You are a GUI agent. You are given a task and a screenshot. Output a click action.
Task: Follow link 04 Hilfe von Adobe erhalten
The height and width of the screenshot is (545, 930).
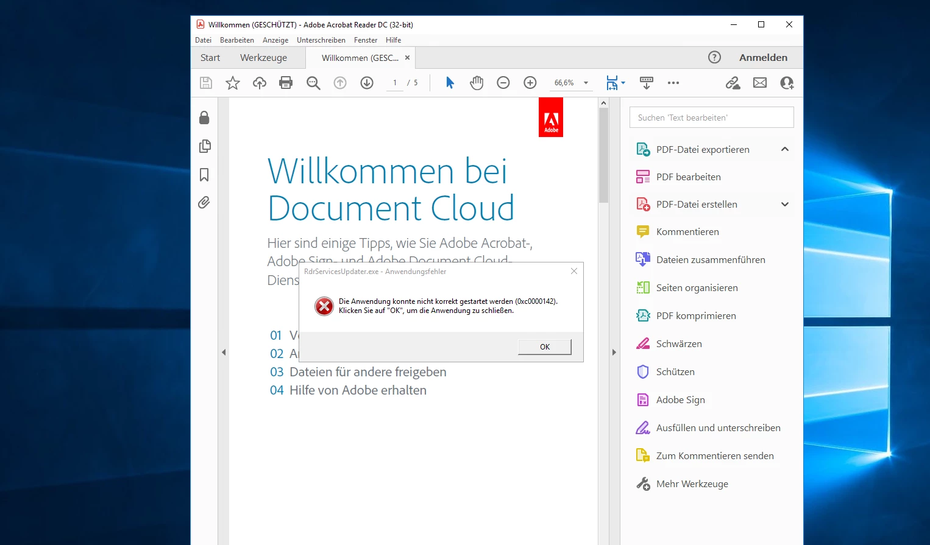click(348, 390)
